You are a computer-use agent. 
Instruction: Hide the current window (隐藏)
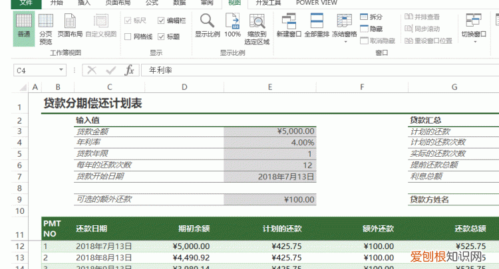[371, 29]
